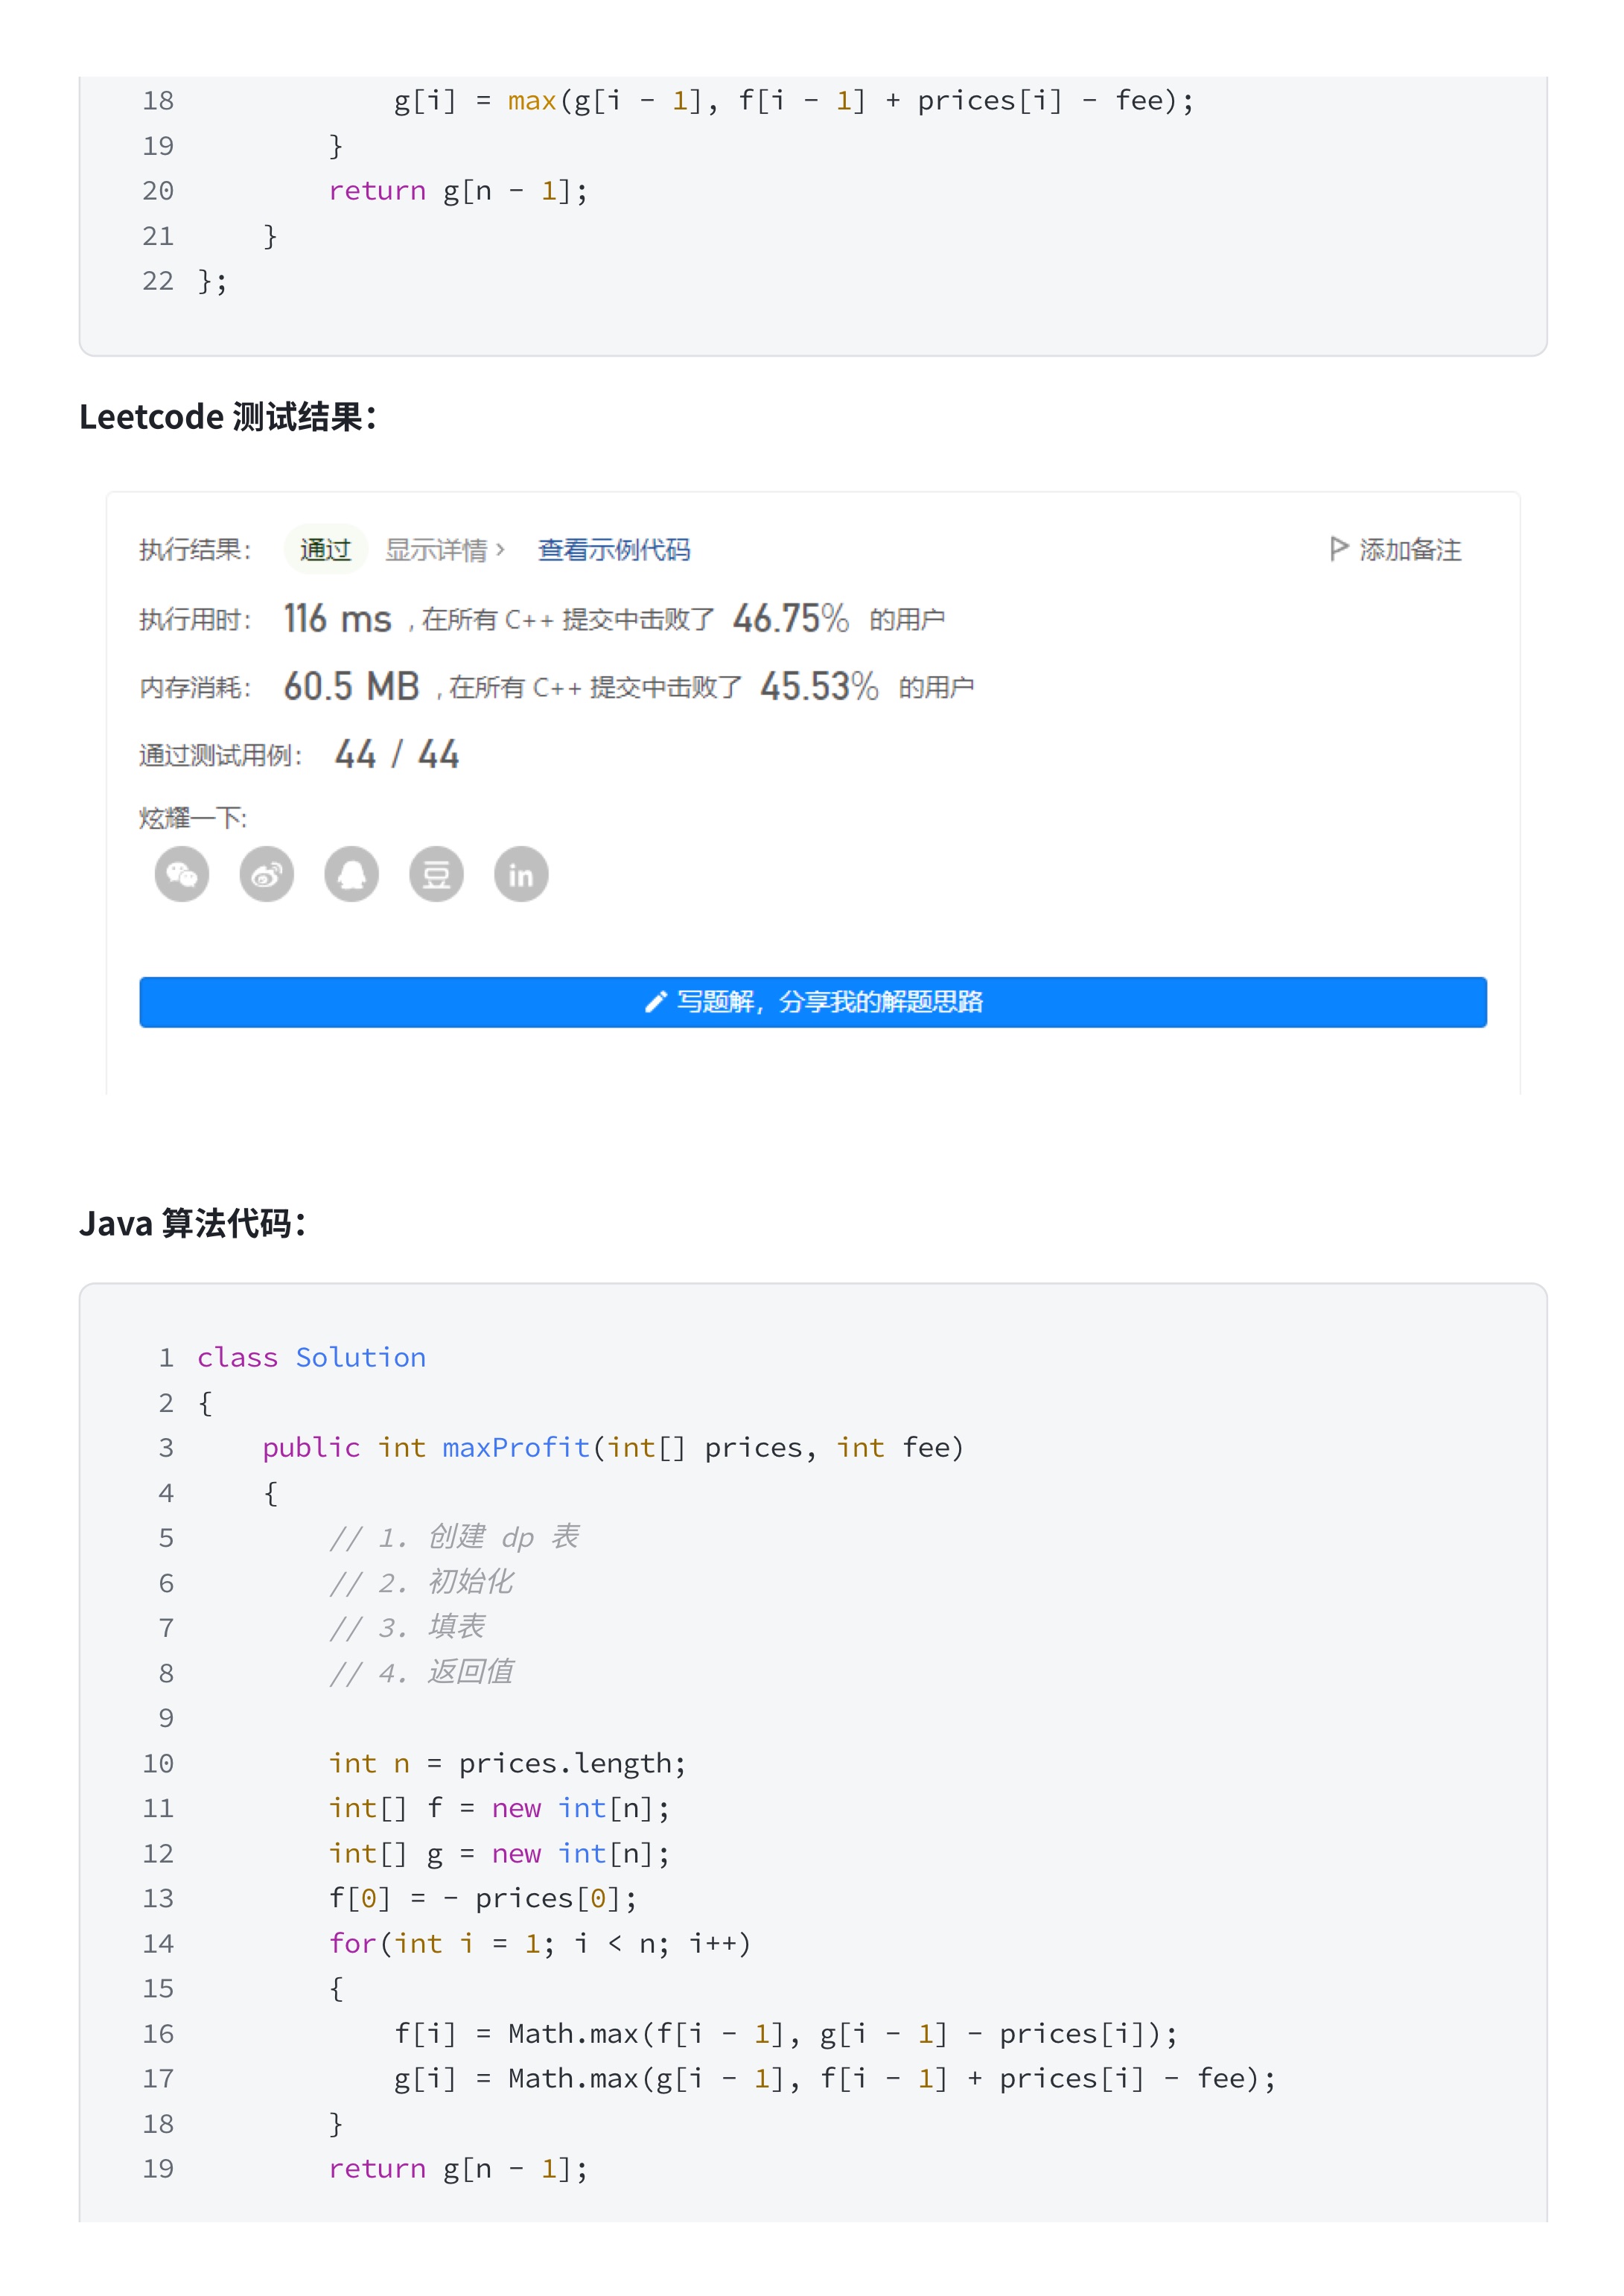Expand 显示详情 details chevron
This screenshot has width=1624, height=2296.
click(x=500, y=549)
